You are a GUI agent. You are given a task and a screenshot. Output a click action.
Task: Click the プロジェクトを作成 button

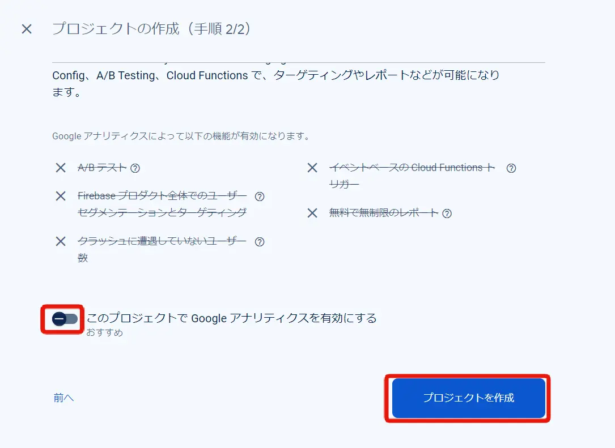469,398
